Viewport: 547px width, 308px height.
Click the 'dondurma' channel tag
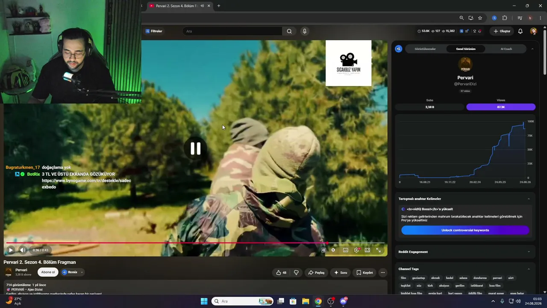480,278
